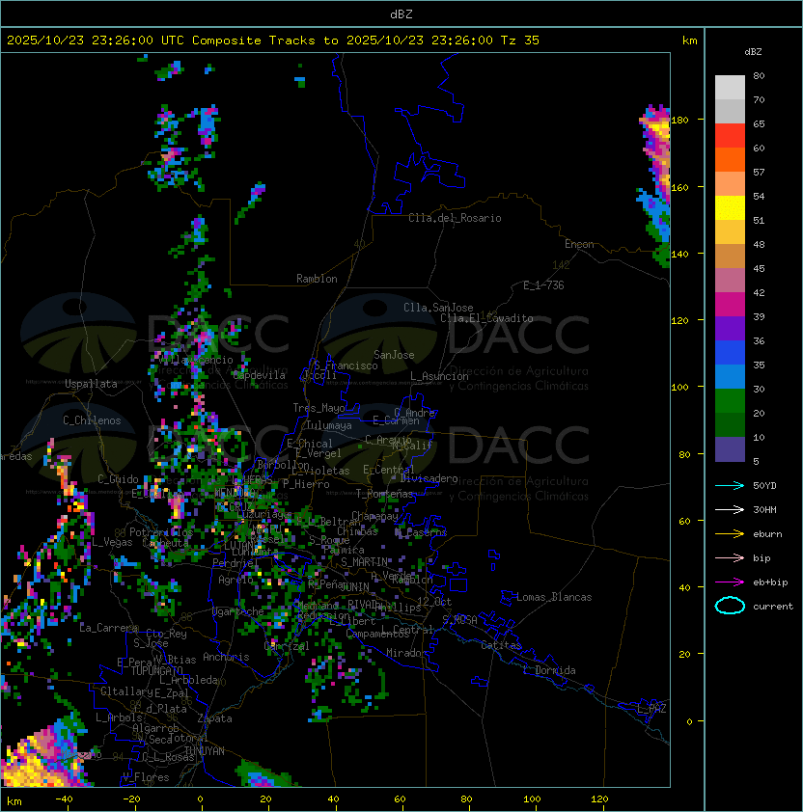The height and width of the screenshot is (812, 803).
Task: Click the magenta eb+bip track arrow
Action: pos(730,582)
